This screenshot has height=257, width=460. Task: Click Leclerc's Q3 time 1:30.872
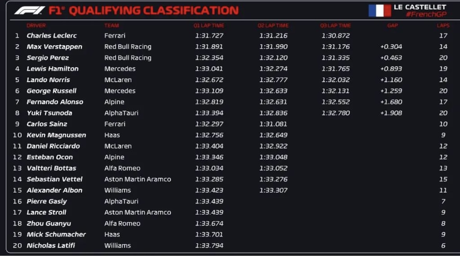(336, 36)
